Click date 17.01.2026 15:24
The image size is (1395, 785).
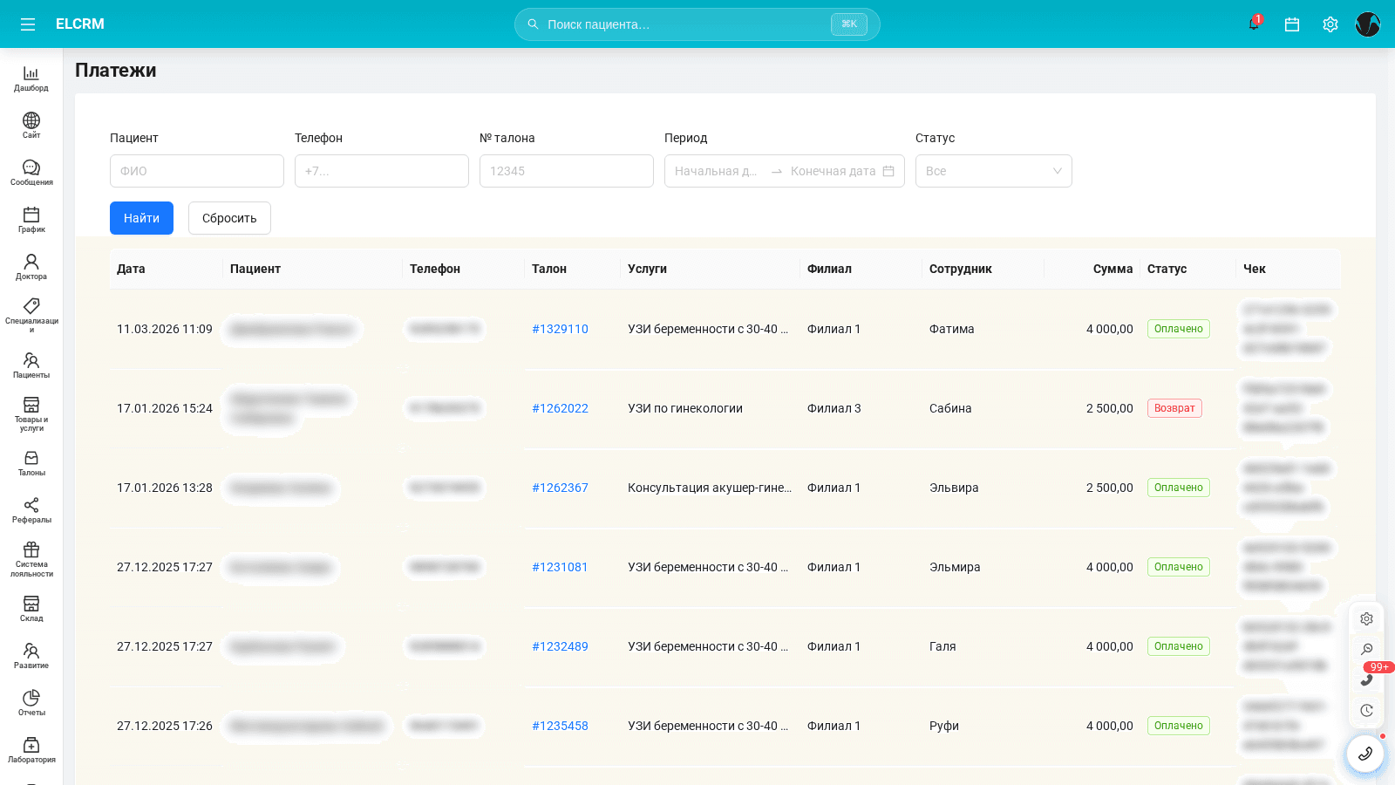(165, 408)
